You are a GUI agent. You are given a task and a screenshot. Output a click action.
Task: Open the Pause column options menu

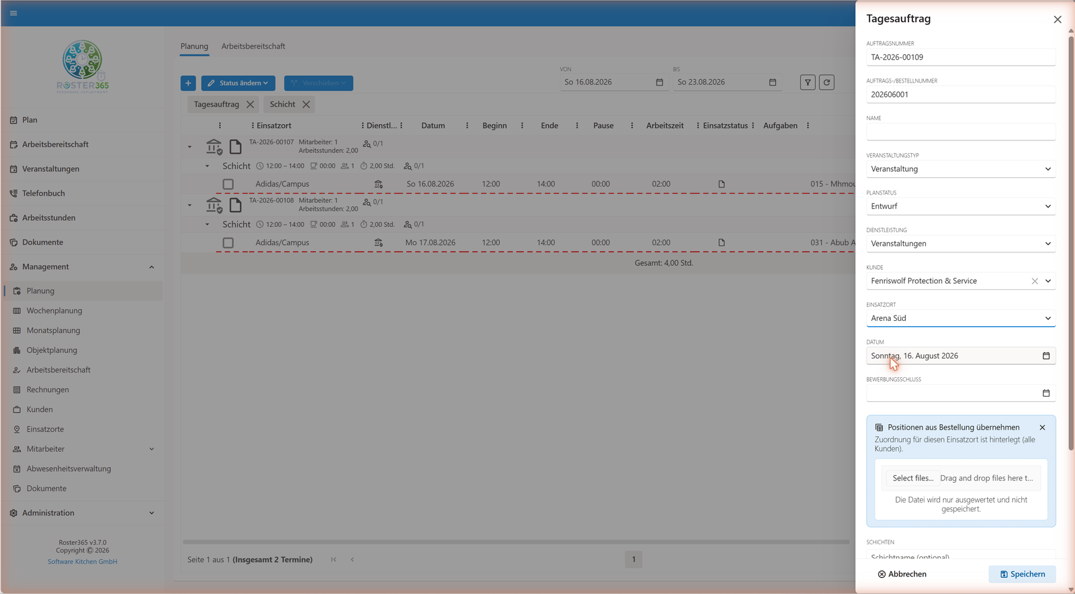pos(632,126)
